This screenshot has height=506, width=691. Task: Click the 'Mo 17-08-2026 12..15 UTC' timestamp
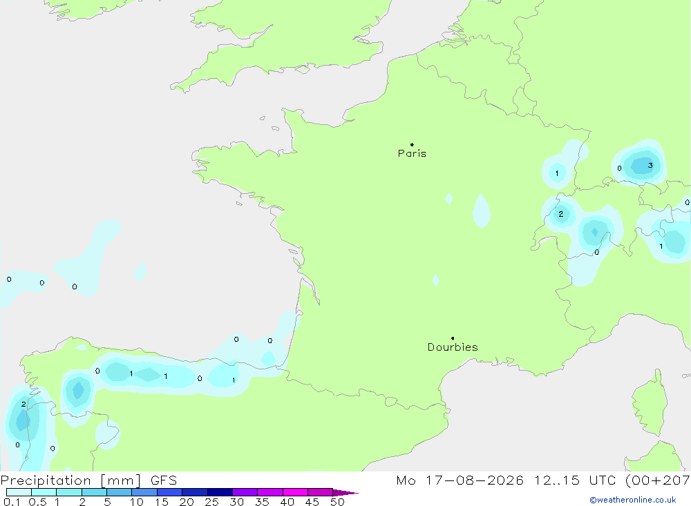[x=506, y=480]
